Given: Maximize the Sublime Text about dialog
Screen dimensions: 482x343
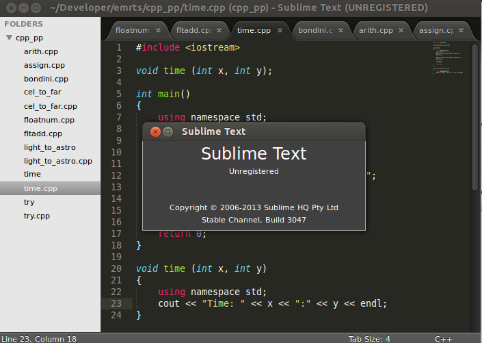Looking at the screenshot, I should (168, 132).
